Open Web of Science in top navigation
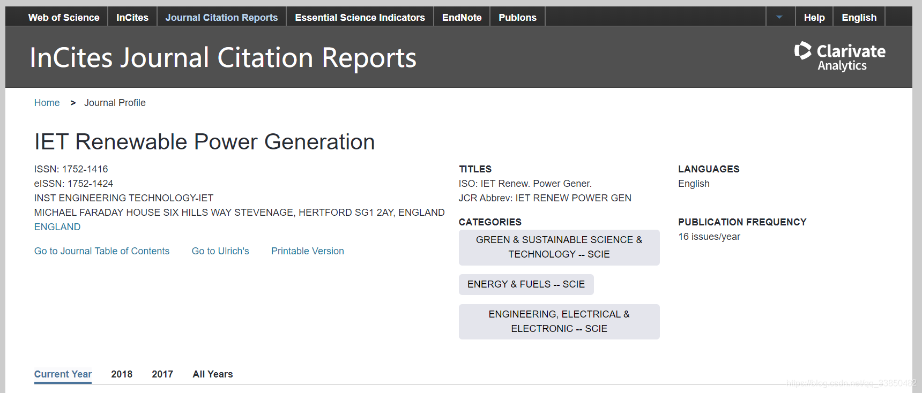922x393 pixels. (64, 18)
